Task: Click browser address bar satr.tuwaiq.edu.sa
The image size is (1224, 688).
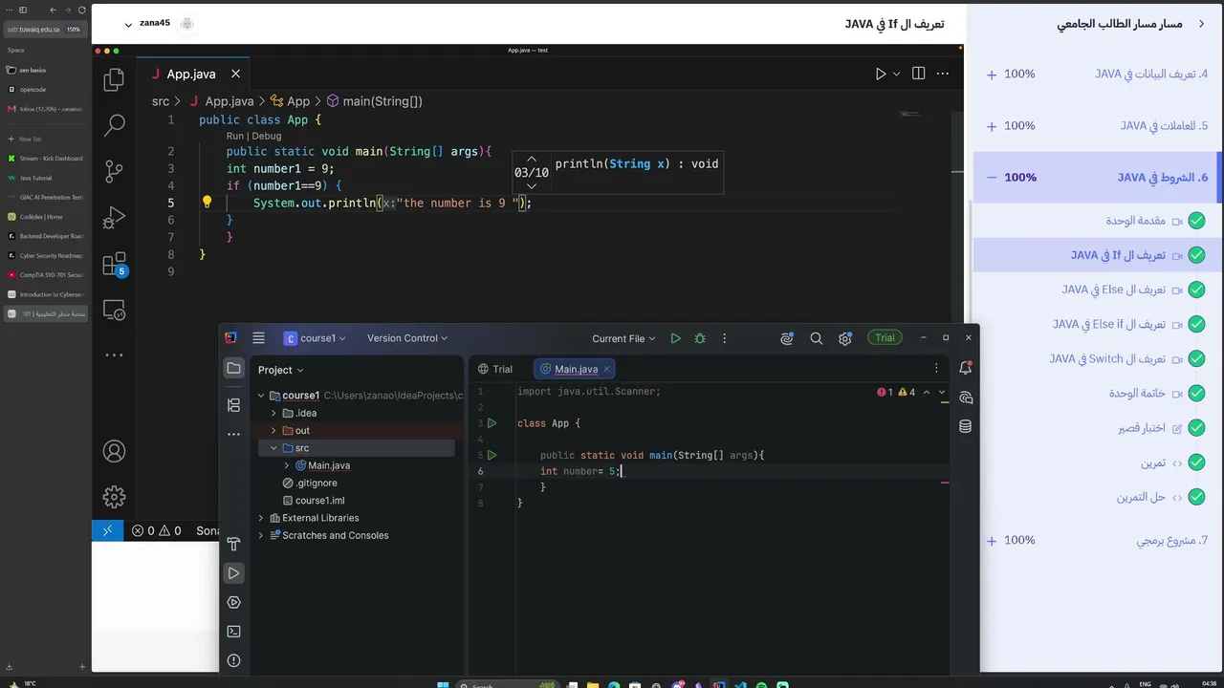Action: (44, 30)
